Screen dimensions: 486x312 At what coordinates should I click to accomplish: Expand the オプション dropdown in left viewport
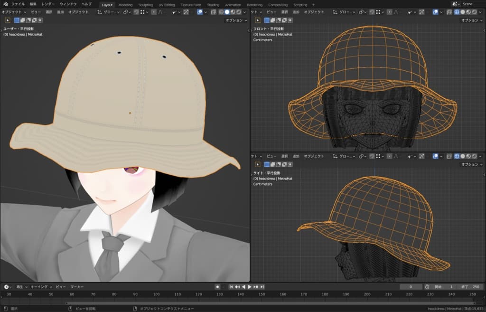[x=235, y=20]
